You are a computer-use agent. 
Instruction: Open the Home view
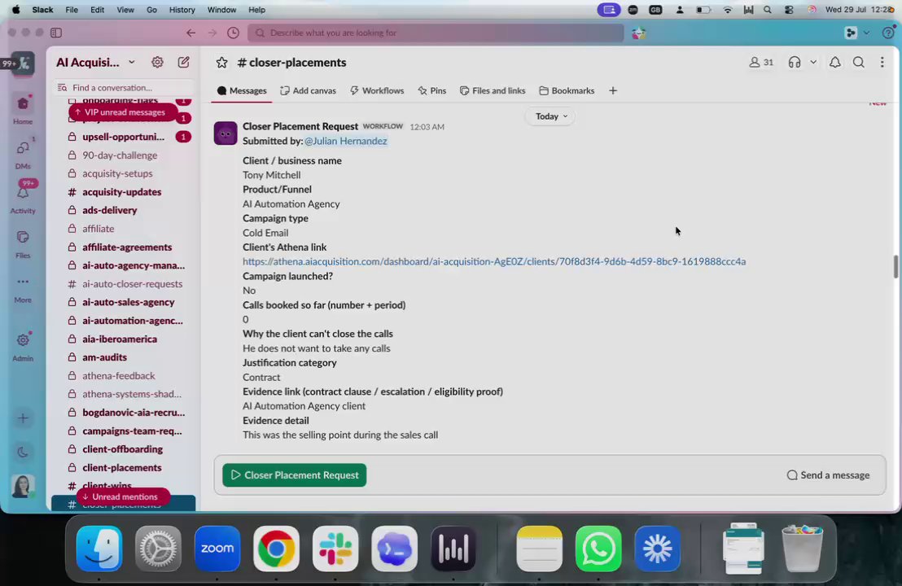[x=23, y=109]
